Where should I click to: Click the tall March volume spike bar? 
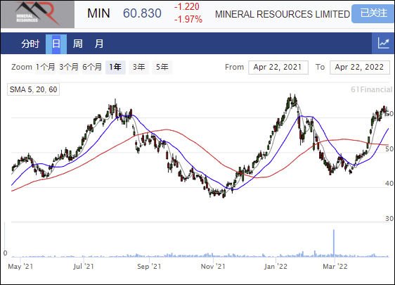pyautogui.click(x=334, y=243)
